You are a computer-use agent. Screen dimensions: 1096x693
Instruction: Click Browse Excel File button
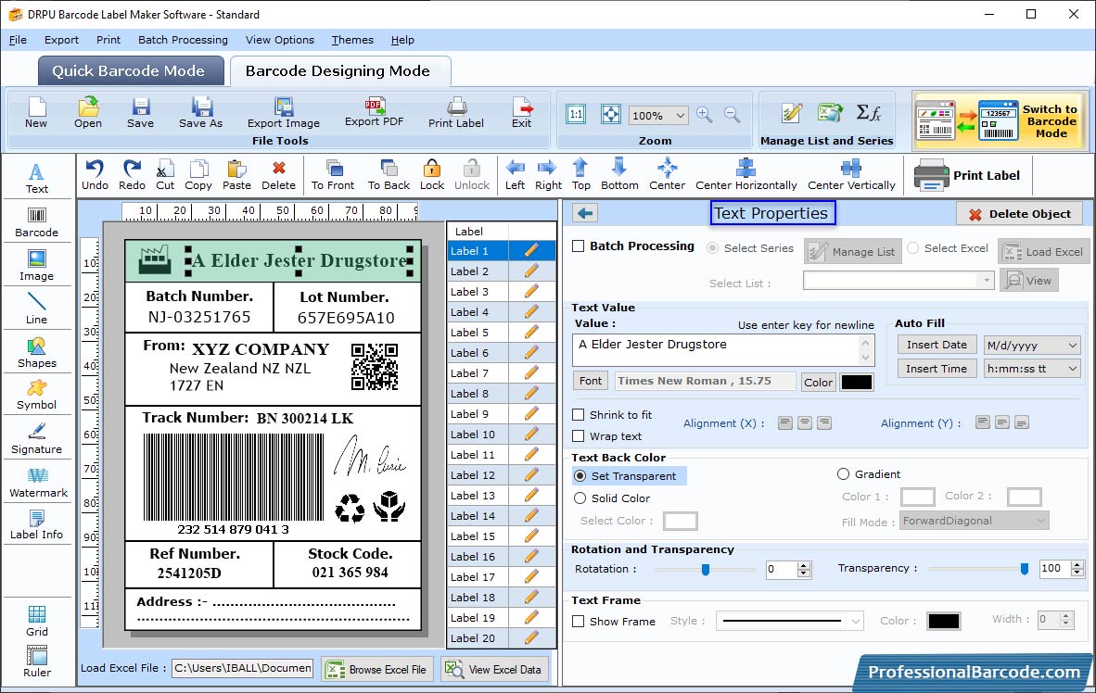[377, 669]
